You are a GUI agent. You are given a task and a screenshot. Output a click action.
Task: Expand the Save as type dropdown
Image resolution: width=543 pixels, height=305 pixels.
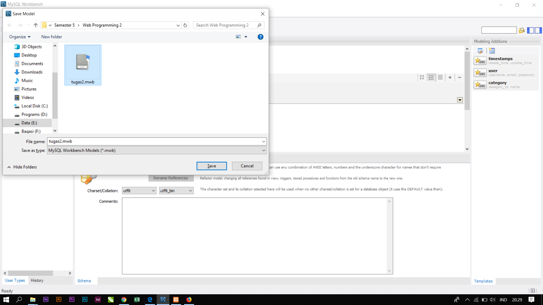264,151
